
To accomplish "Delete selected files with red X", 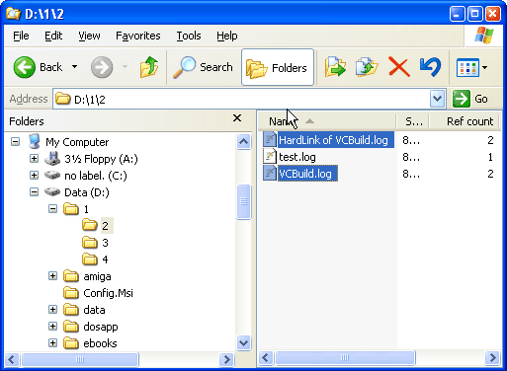I will [399, 67].
